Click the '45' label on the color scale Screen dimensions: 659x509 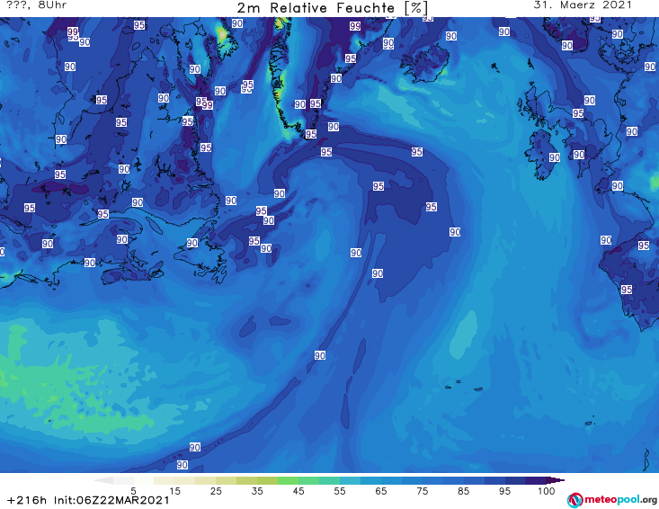[x=298, y=490]
